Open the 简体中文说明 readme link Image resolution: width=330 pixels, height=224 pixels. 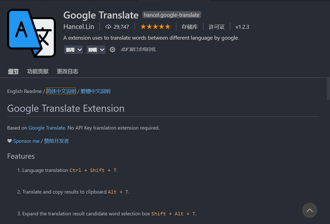coord(61,91)
